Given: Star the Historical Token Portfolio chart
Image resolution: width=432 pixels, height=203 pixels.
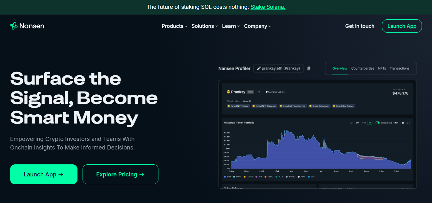Looking at the screenshot, I should tap(403, 123).
